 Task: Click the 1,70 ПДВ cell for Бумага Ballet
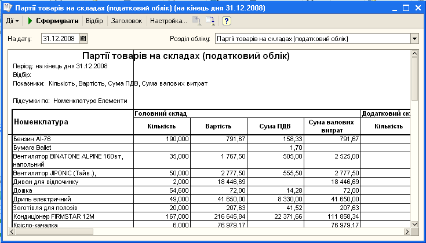[275, 148]
